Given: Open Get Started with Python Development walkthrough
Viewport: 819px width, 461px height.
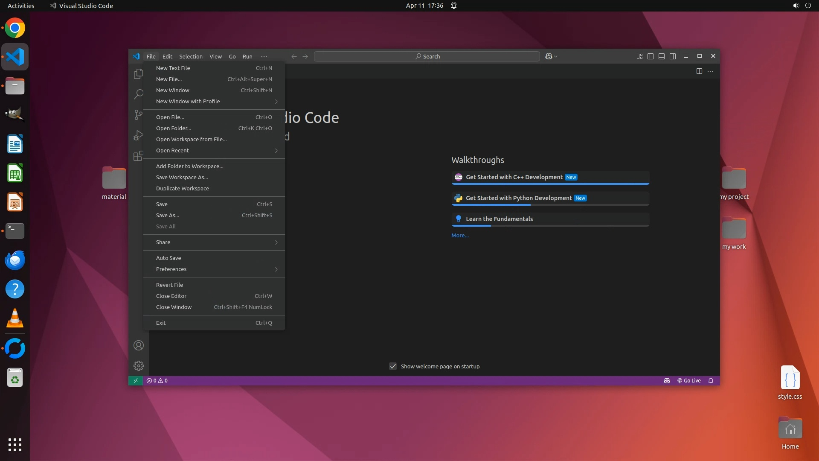Looking at the screenshot, I should [518, 198].
